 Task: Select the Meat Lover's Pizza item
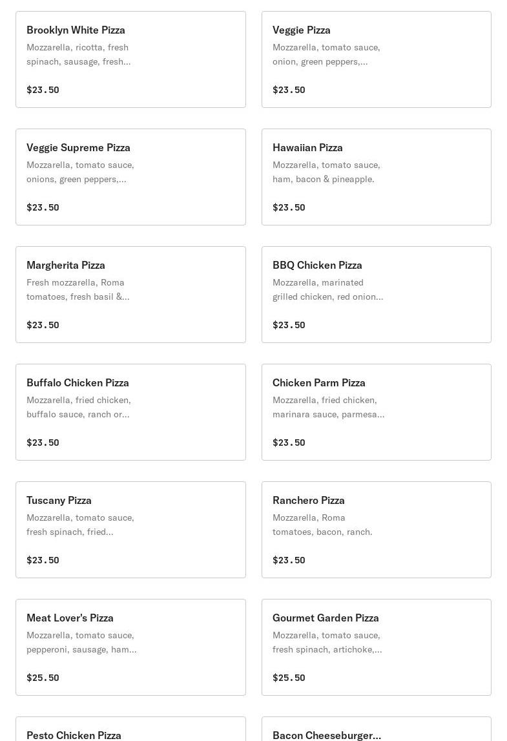click(130, 647)
